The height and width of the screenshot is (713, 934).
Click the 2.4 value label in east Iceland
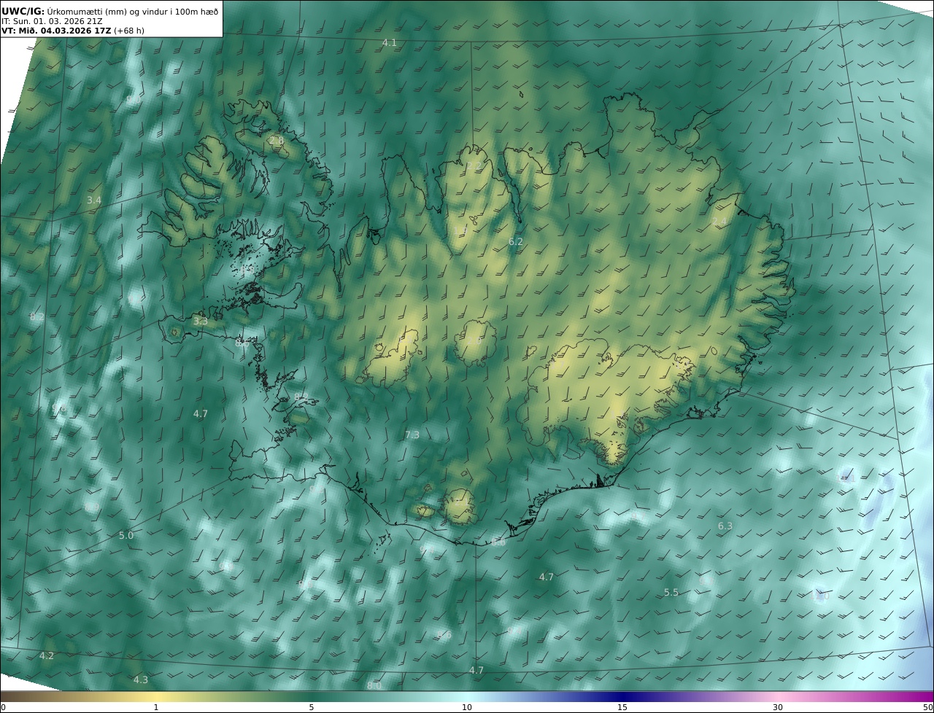tap(719, 222)
